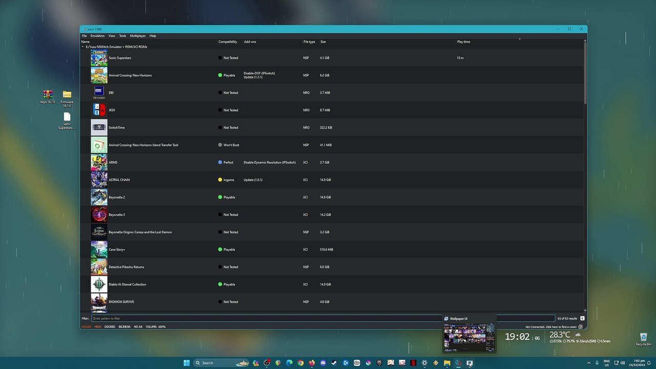This screenshot has width=656, height=369.
Task: Click the Steam taskbar icon
Action: 334,363
